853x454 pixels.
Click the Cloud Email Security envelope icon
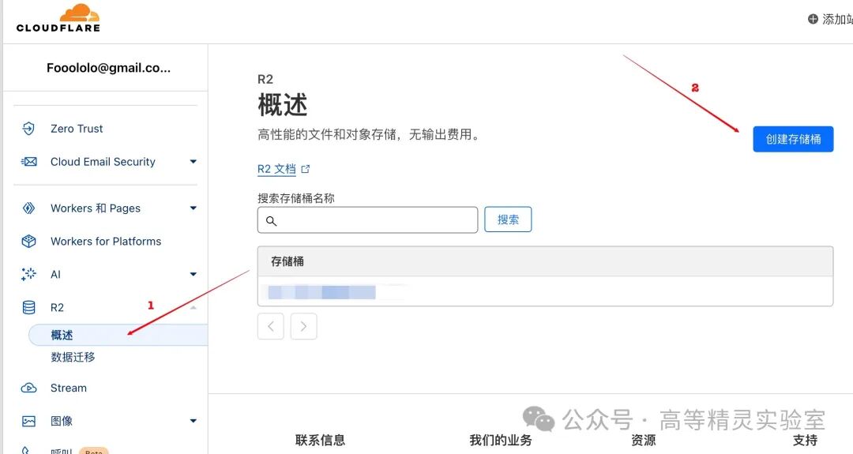[x=28, y=162]
